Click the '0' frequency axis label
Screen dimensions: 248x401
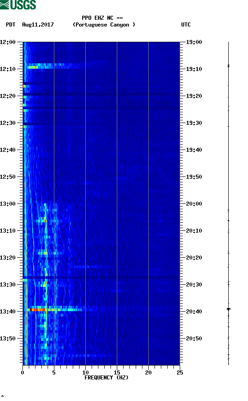pyautogui.click(x=22, y=373)
